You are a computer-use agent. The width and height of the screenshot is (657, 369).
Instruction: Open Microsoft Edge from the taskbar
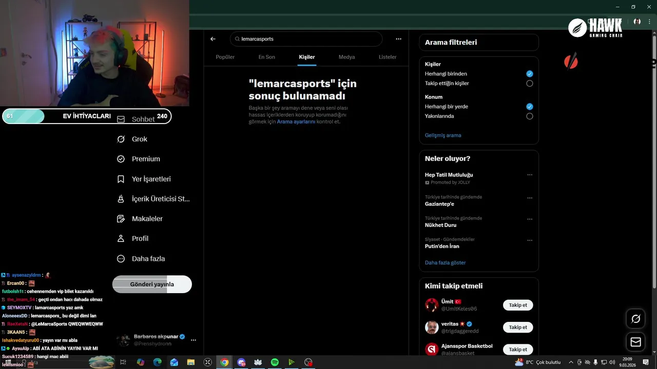click(x=157, y=362)
